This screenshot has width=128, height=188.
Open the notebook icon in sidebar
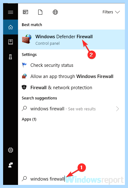click(x=11, y=42)
